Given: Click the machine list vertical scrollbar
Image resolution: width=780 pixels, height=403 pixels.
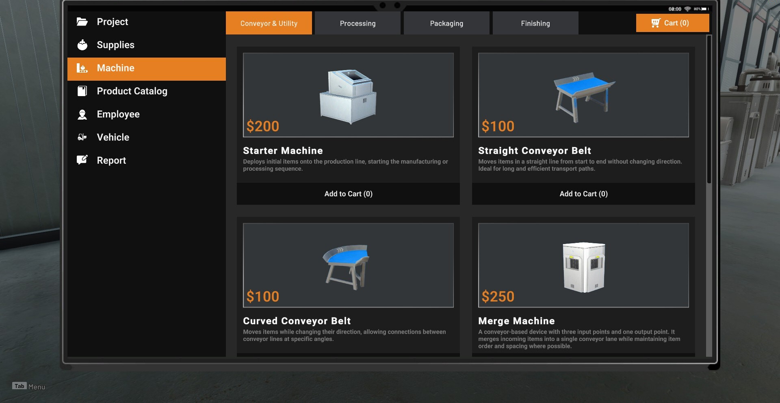Looking at the screenshot, I should pyautogui.click(x=709, y=109).
